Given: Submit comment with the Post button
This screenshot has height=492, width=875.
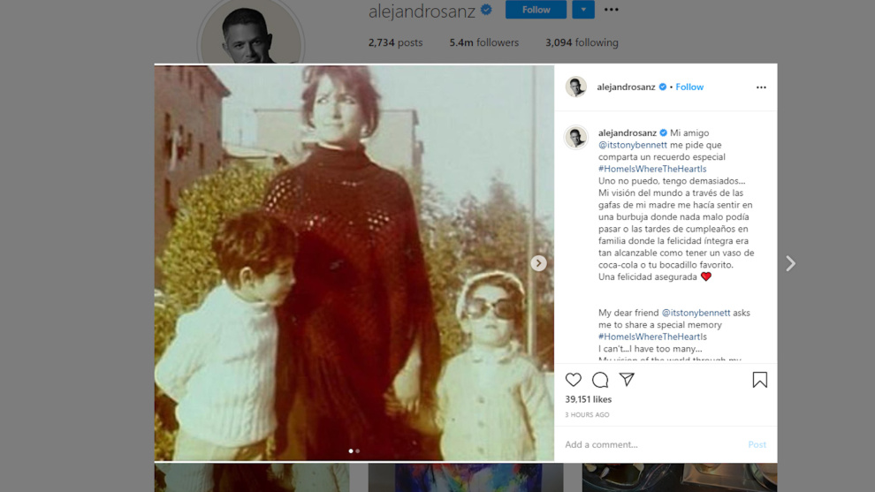Looking at the screenshot, I should click(757, 444).
